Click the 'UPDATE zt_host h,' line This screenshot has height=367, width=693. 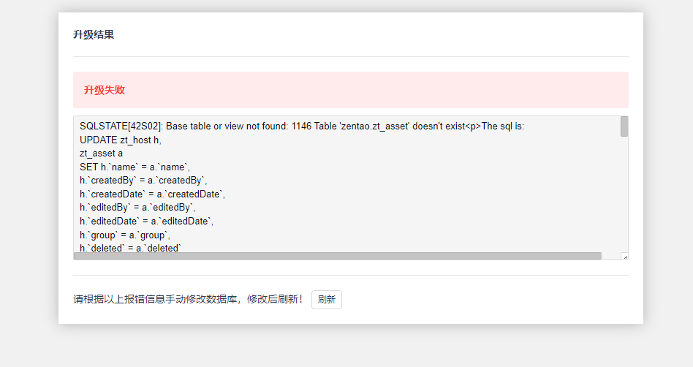(x=120, y=140)
